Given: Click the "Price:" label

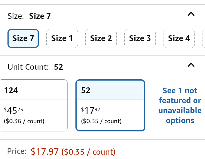Looking at the screenshot, I should [17, 151].
